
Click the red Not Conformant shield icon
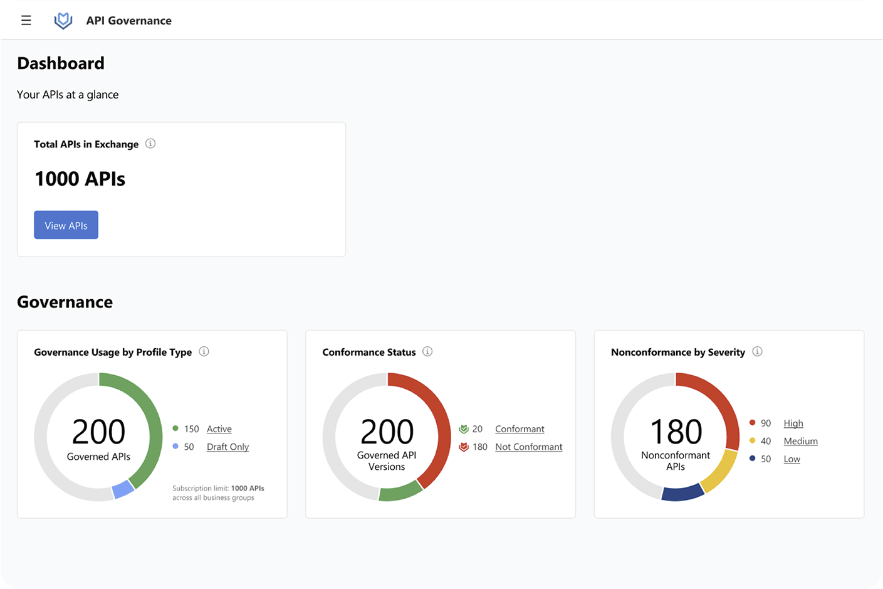click(x=464, y=447)
